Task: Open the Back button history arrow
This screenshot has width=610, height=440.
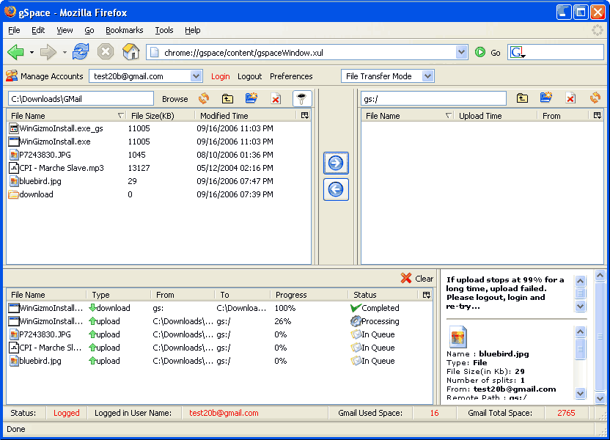Action: tap(32, 52)
